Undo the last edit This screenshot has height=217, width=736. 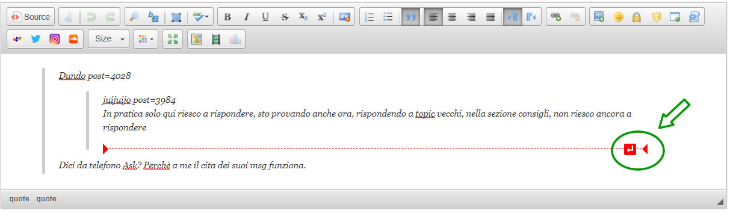[x=91, y=17]
